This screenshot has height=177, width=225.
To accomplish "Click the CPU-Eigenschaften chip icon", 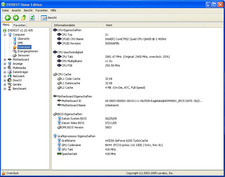I will point(55,30).
